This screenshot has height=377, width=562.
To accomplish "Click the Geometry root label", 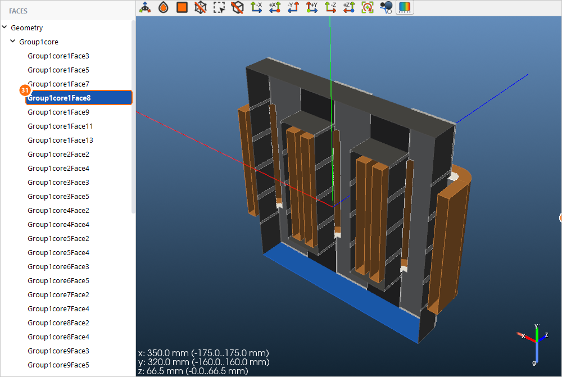I will click(26, 28).
